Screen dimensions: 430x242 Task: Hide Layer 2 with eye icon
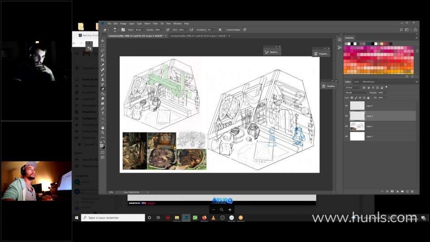point(346,106)
